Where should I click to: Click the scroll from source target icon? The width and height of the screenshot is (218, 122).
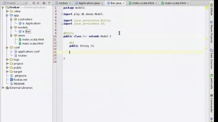[x=34, y=3]
